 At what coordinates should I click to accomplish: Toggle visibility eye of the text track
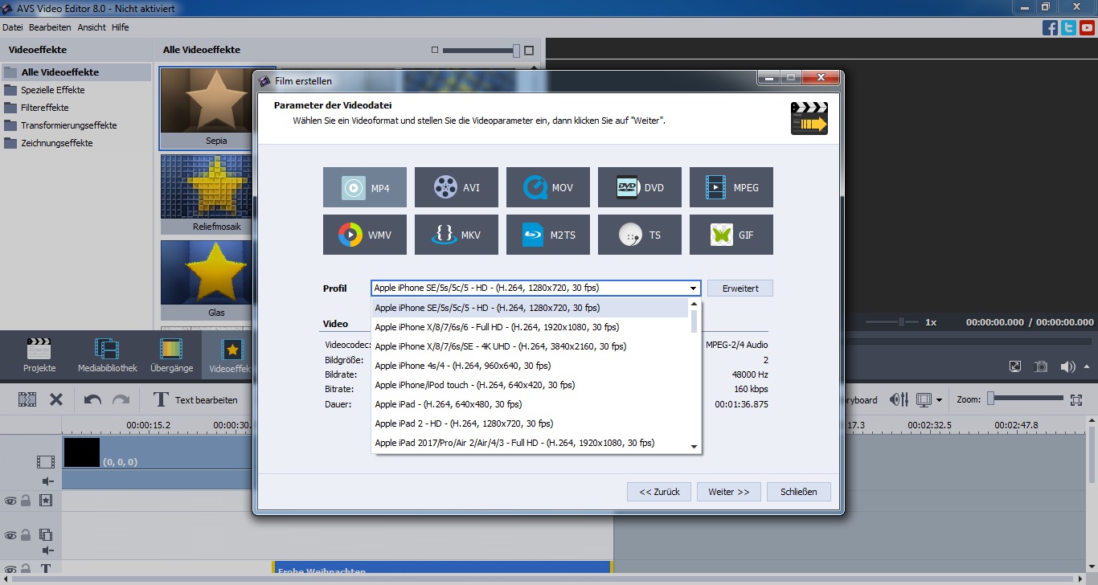click(x=10, y=570)
